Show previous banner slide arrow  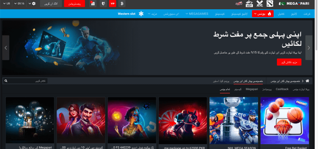(6, 48)
